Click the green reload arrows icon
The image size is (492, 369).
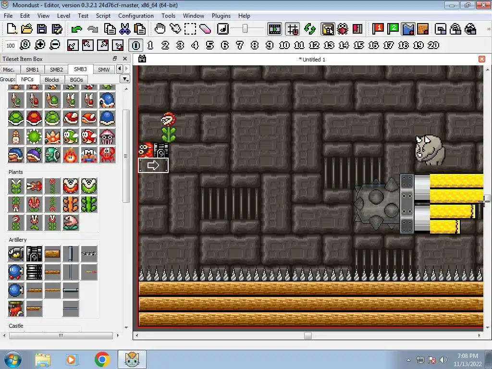pos(310,29)
